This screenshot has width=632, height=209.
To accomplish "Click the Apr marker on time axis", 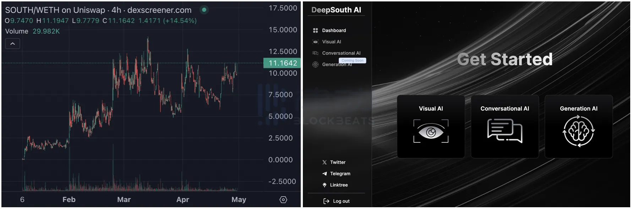I will [x=182, y=200].
